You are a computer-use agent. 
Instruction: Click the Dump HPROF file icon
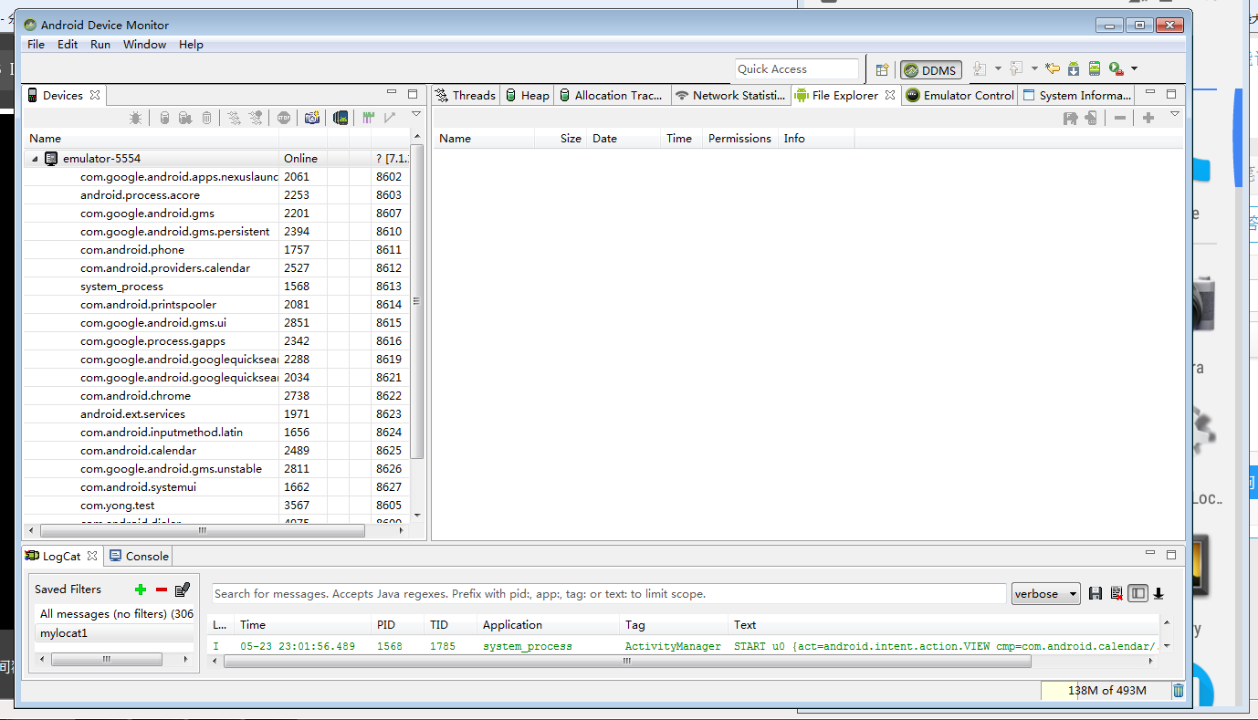click(x=185, y=118)
